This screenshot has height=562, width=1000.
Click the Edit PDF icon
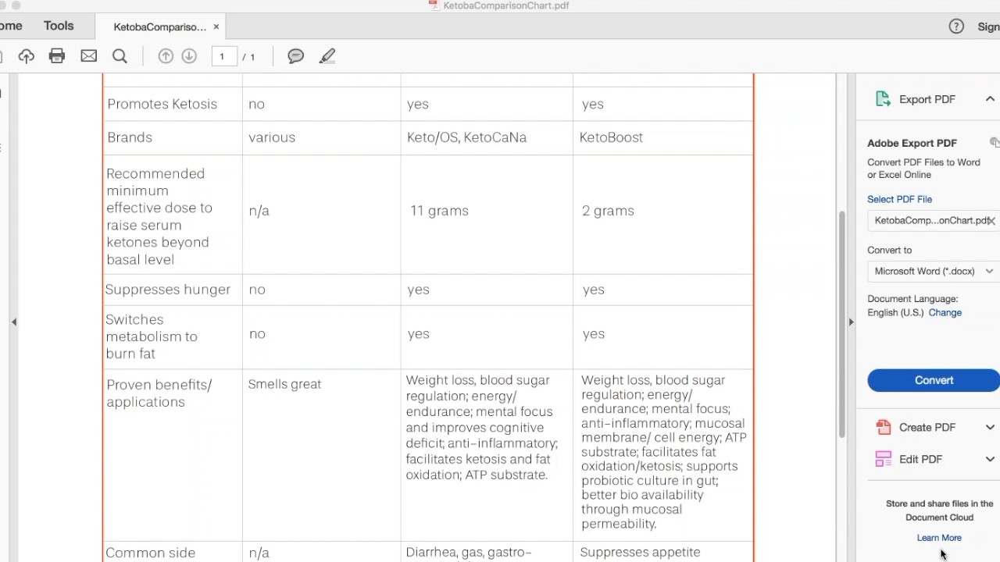click(884, 459)
